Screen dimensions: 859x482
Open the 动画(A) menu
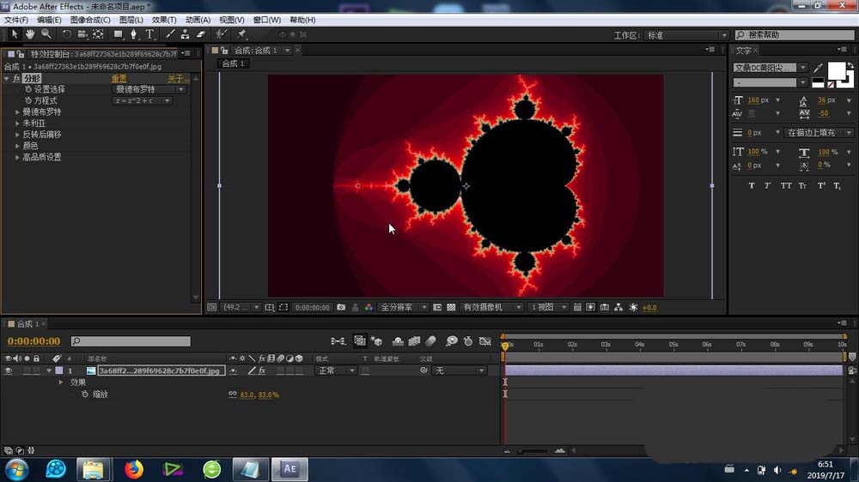(x=198, y=20)
